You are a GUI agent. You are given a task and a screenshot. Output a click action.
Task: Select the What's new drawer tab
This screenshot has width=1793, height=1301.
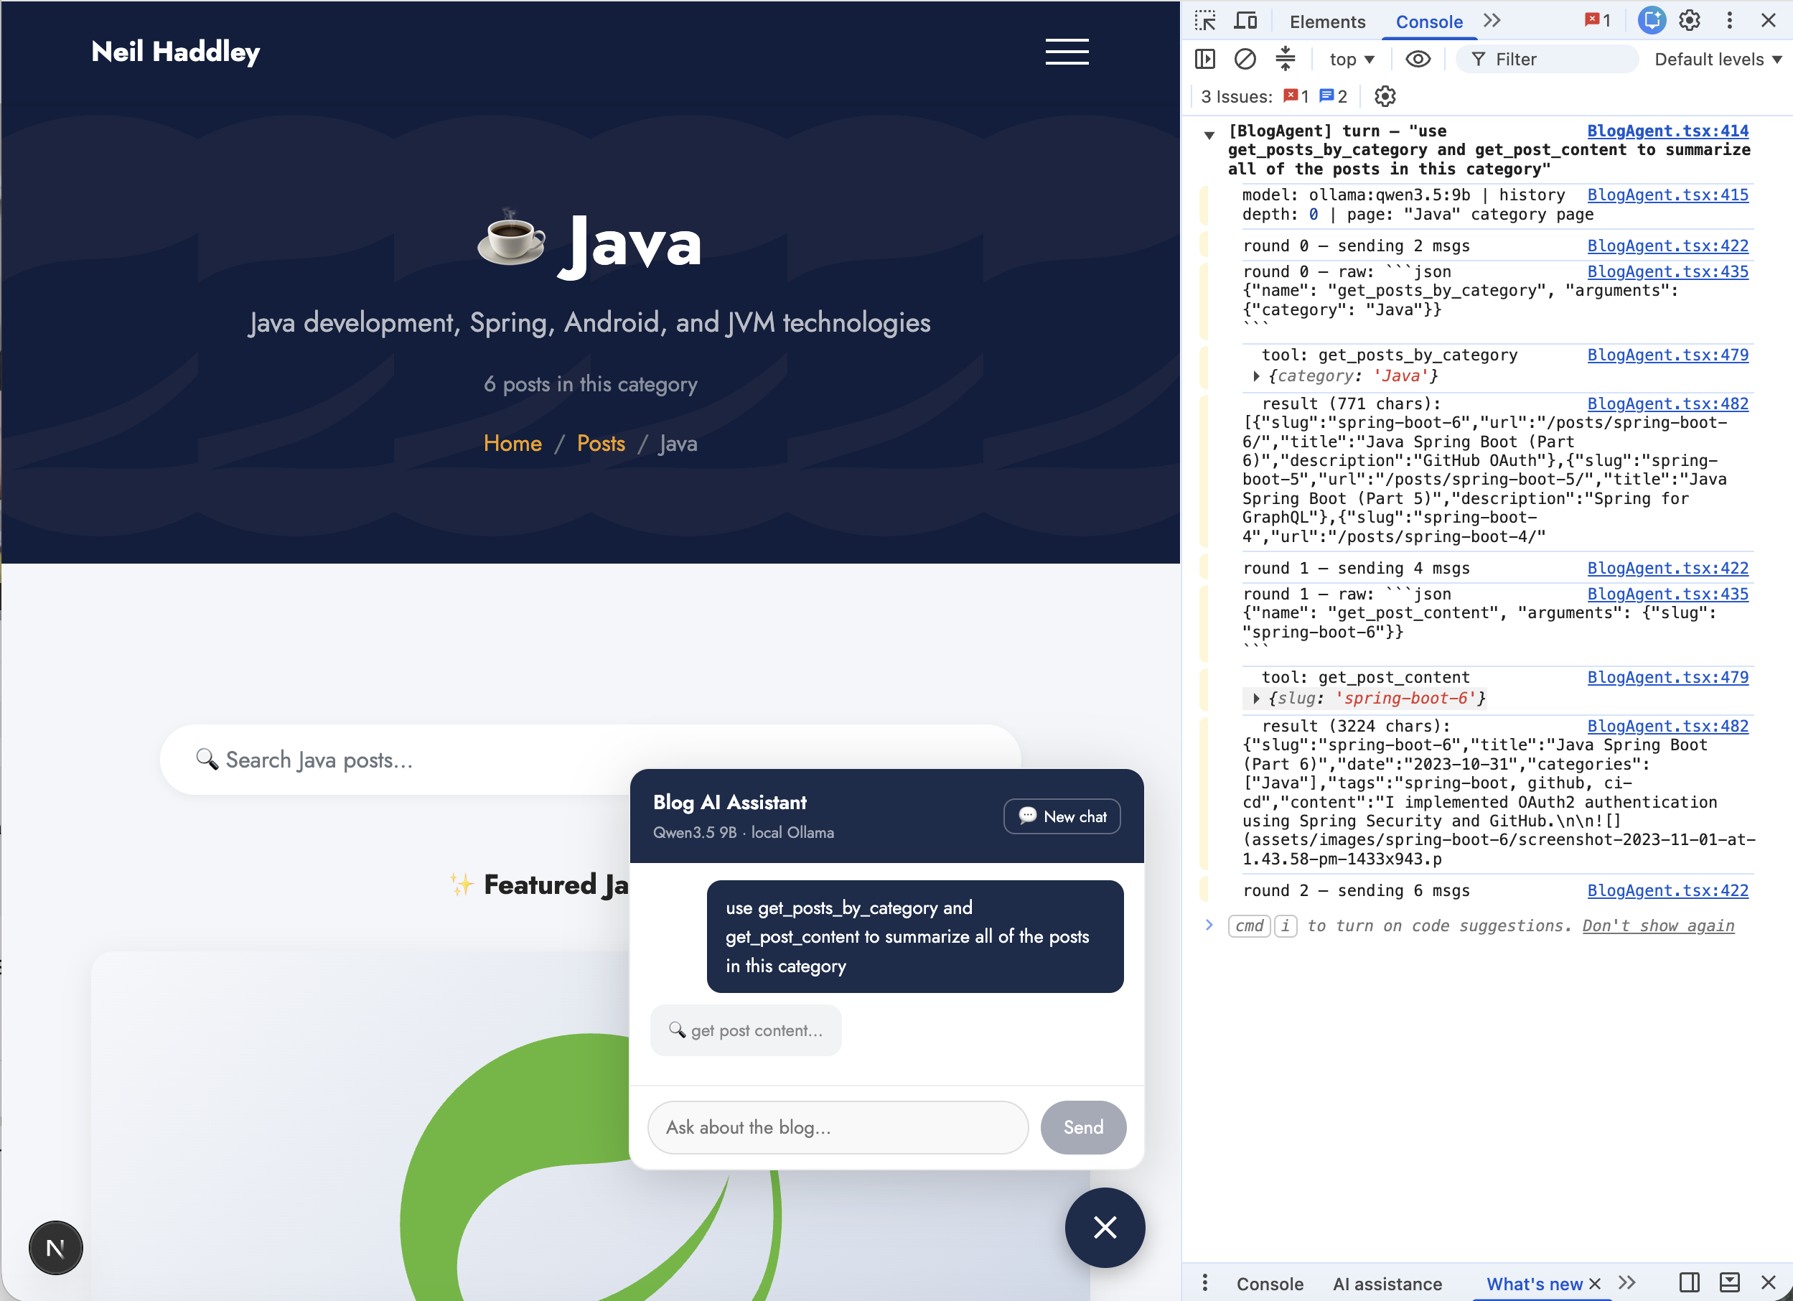(x=1534, y=1284)
